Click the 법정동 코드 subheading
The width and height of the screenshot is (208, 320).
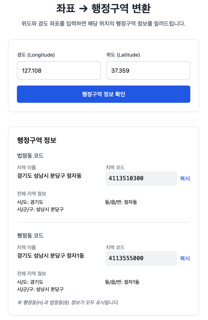tap(30, 156)
